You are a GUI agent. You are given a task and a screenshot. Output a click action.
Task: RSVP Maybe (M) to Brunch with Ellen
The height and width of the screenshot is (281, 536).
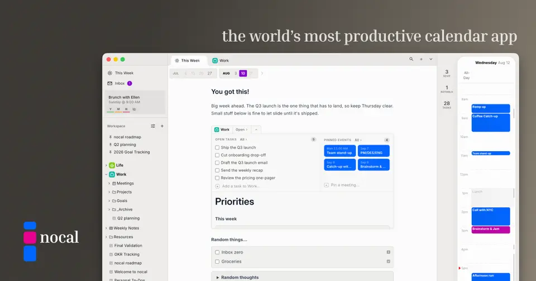[118, 110]
